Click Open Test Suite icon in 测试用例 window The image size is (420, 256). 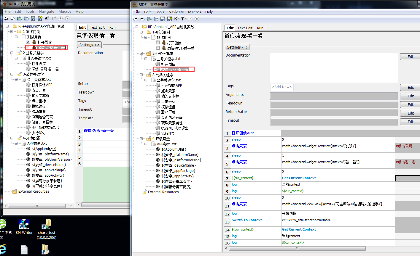click(x=20, y=18)
